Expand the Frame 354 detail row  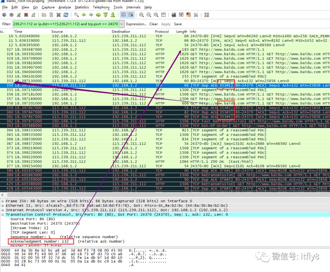(3, 201)
